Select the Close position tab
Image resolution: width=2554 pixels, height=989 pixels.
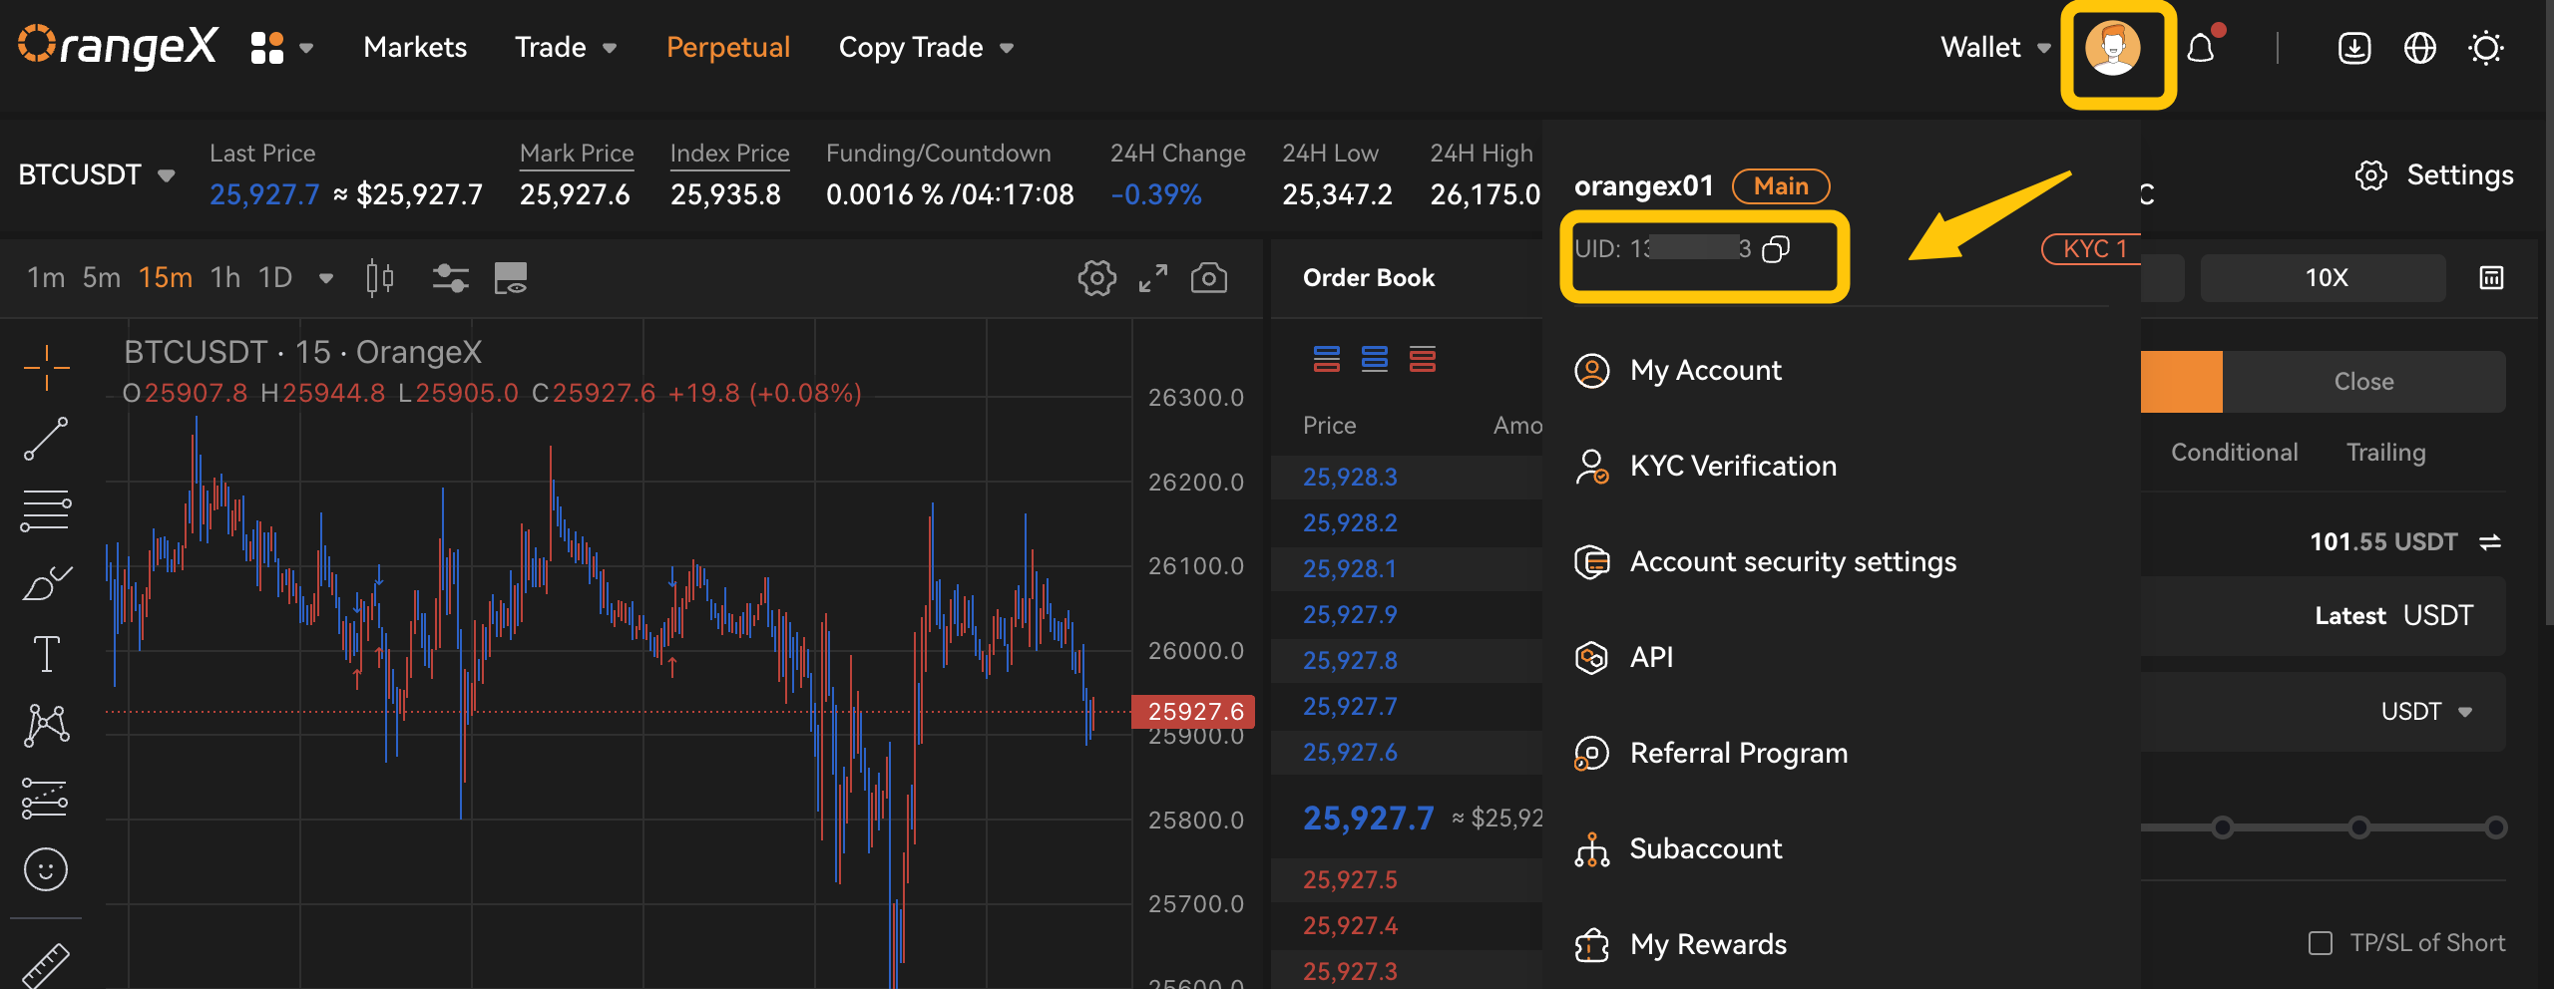point(2363,382)
